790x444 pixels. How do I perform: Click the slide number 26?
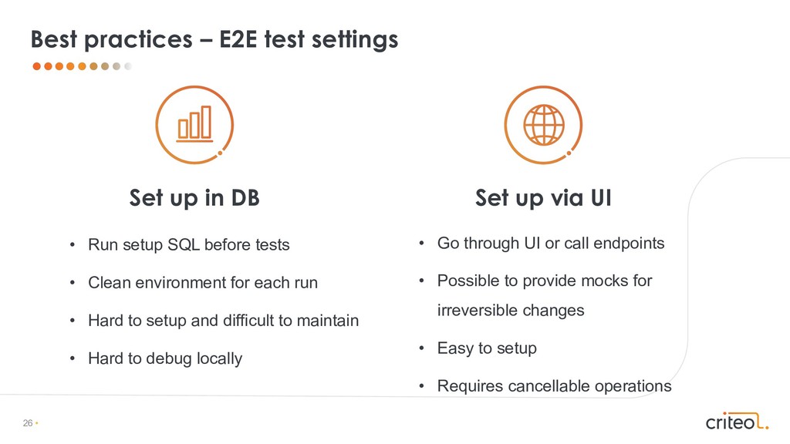(28, 424)
